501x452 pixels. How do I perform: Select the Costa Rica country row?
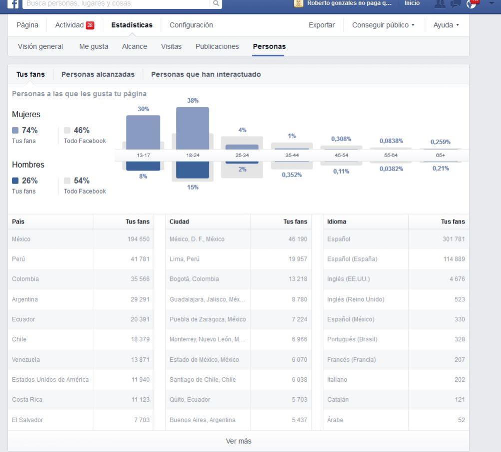coord(81,400)
